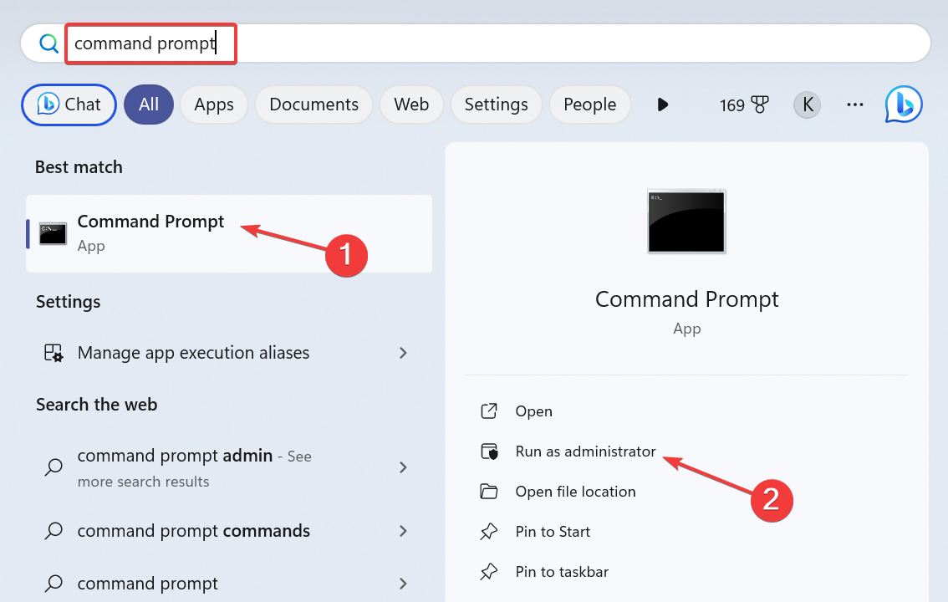Click the search magnifier icon in search box
This screenshot has height=602, width=948.
click(x=48, y=43)
